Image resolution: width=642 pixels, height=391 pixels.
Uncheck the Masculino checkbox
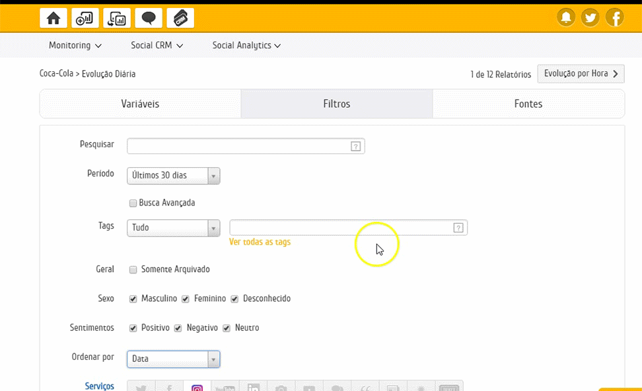pyautogui.click(x=133, y=299)
